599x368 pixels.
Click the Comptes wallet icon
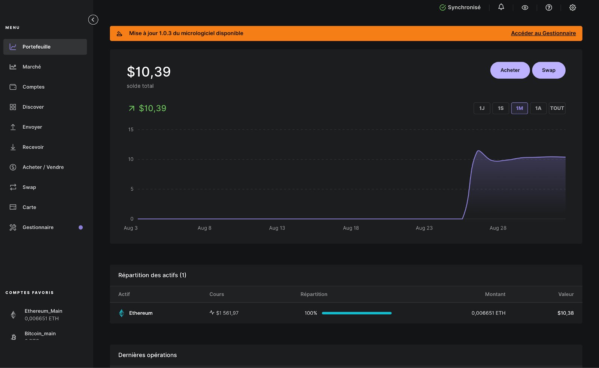point(13,87)
